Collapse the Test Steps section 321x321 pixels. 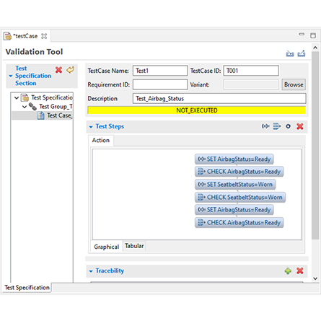[x=91, y=127]
